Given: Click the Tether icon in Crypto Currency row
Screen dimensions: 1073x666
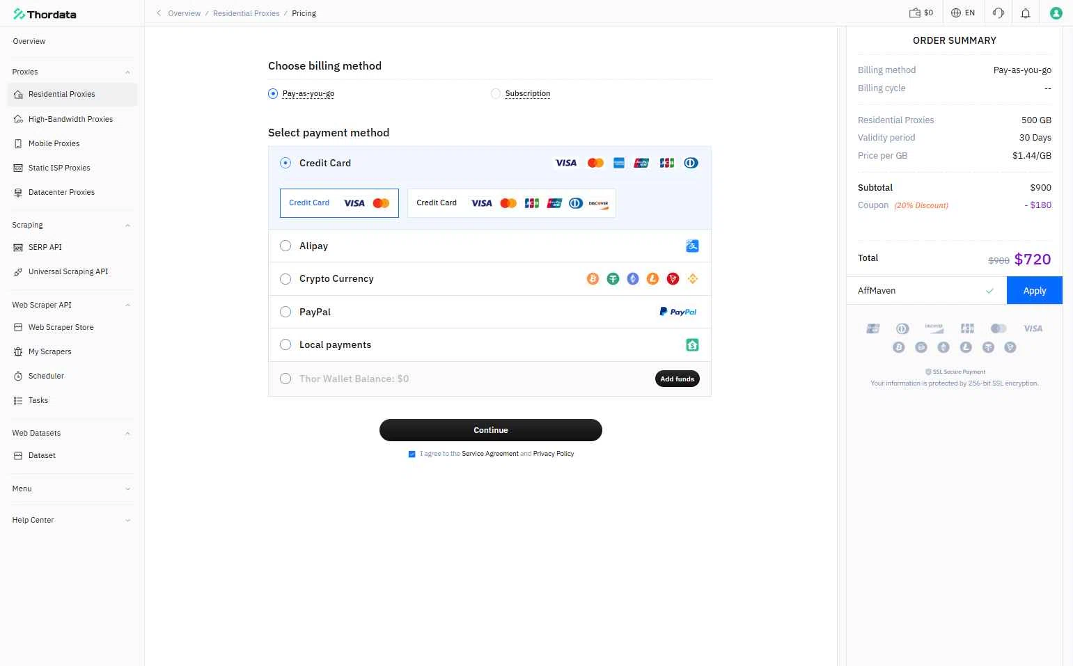Looking at the screenshot, I should (x=613, y=279).
